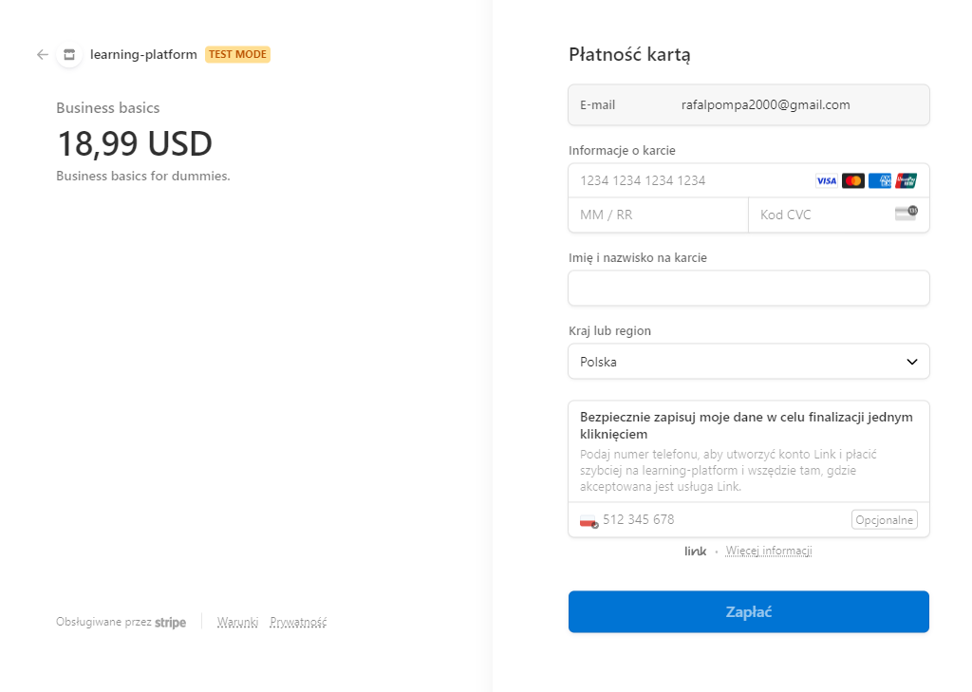Open the Prywatność privacy link

coord(298,623)
